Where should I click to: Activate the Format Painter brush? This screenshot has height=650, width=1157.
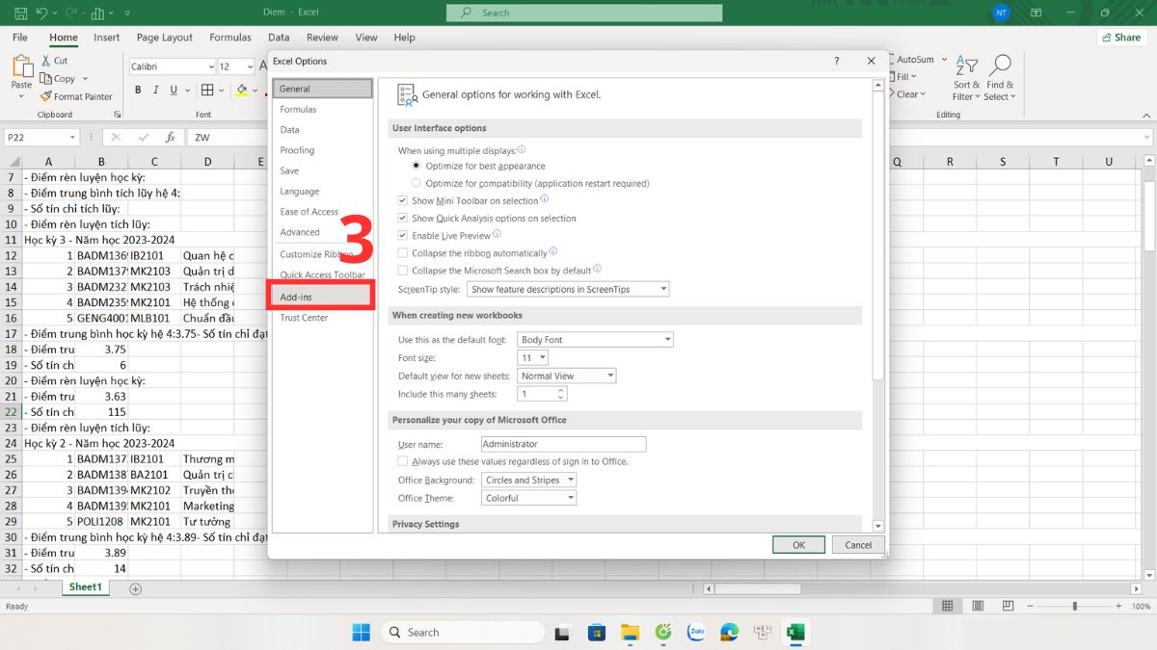[x=76, y=96]
